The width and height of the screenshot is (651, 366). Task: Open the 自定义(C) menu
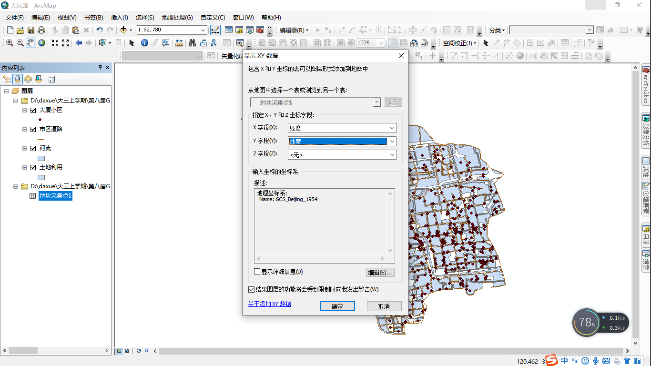(213, 18)
